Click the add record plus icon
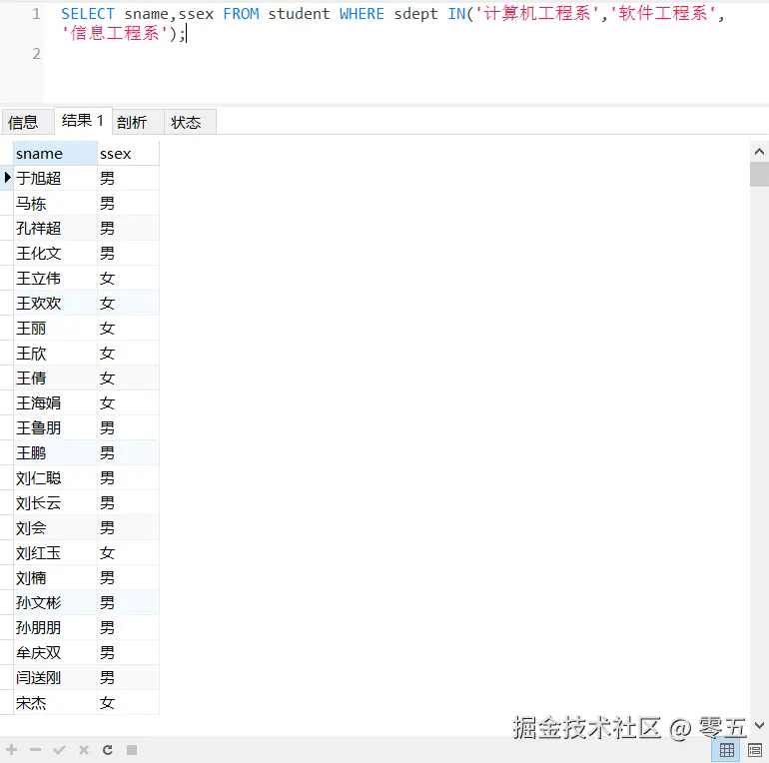The height and width of the screenshot is (763, 769). 12,749
